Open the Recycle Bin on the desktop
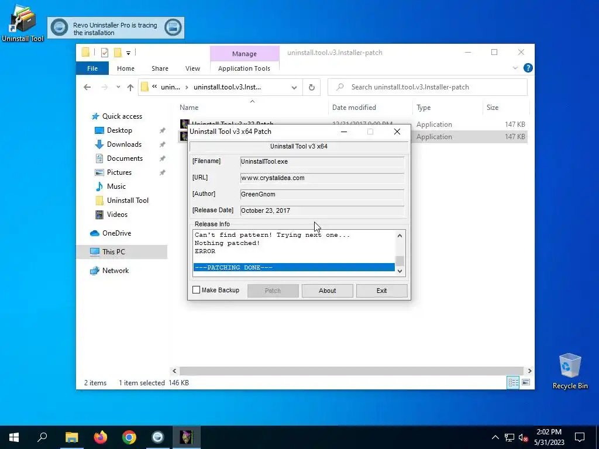This screenshot has width=599, height=449. (x=570, y=371)
